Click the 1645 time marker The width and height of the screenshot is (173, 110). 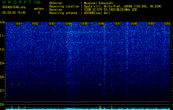pos(84,24)
